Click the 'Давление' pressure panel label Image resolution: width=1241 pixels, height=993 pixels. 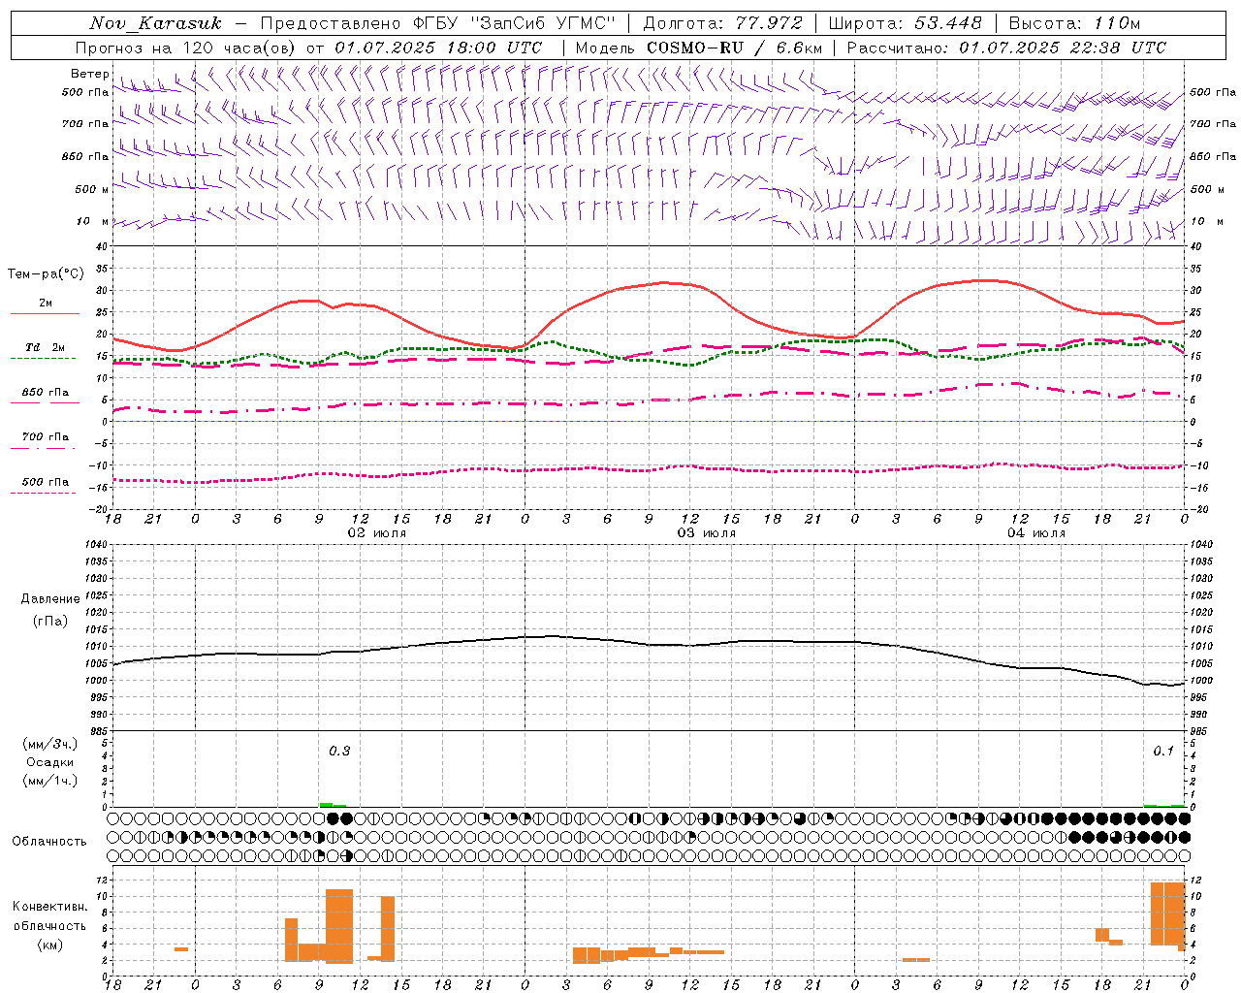pyautogui.click(x=50, y=599)
